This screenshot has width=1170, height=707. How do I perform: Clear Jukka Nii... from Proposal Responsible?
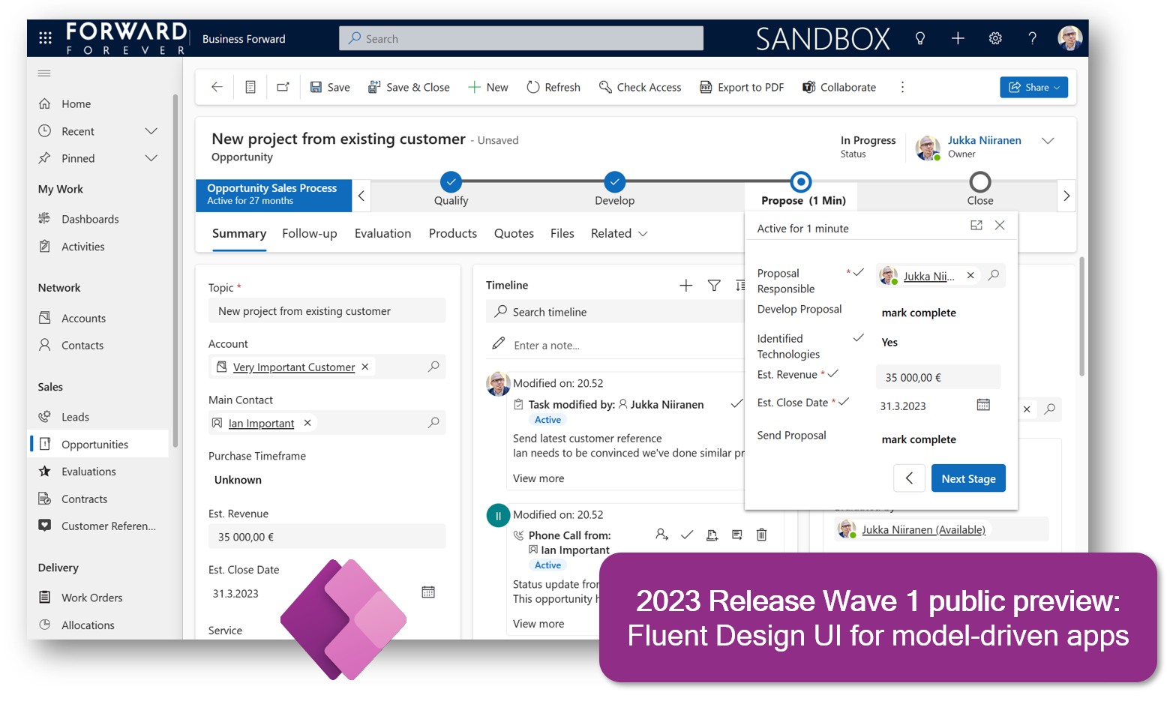tap(970, 275)
